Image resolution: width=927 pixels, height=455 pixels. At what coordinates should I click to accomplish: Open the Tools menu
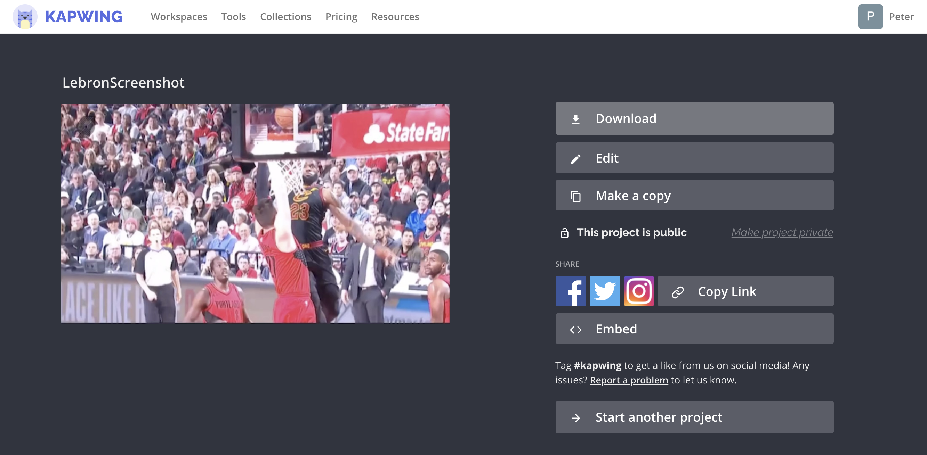234,17
